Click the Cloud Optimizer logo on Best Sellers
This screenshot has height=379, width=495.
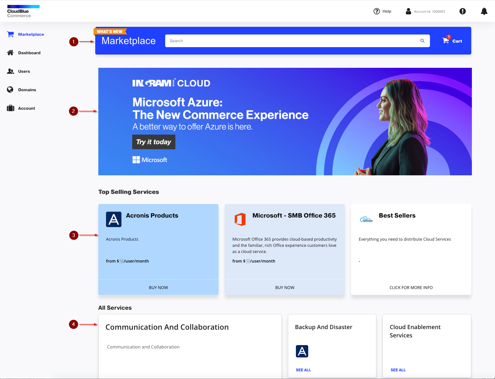pos(366,219)
